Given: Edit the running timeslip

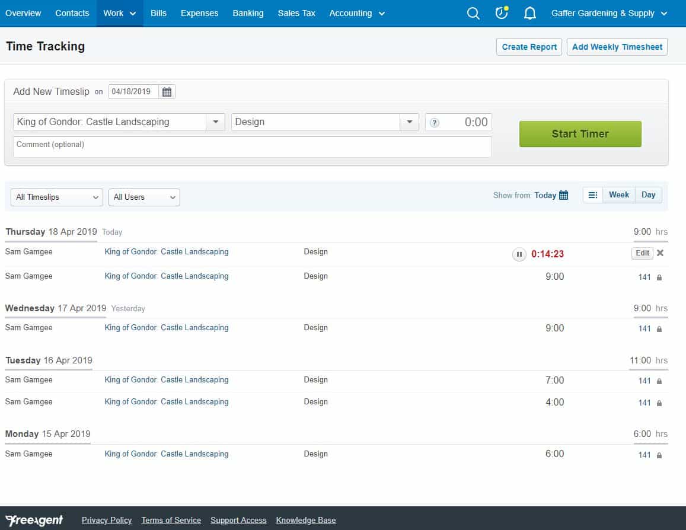Looking at the screenshot, I should tap(642, 253).
